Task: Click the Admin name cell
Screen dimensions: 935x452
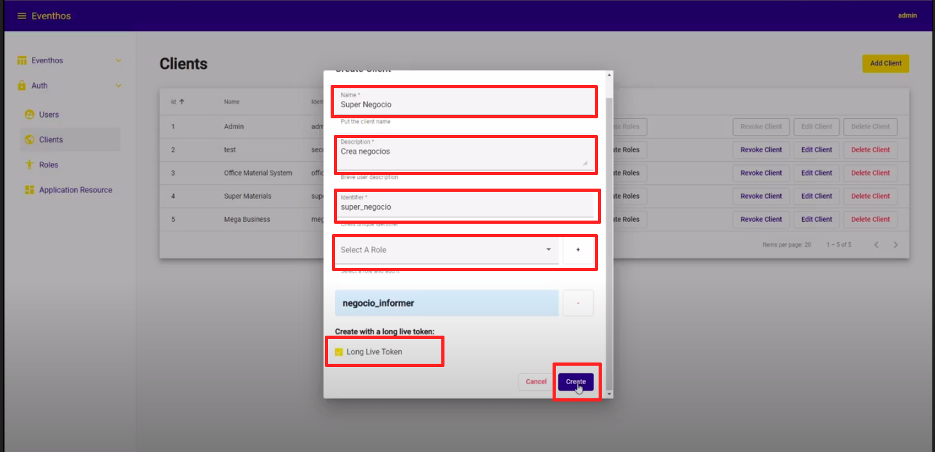Action: tap(234, 127)
